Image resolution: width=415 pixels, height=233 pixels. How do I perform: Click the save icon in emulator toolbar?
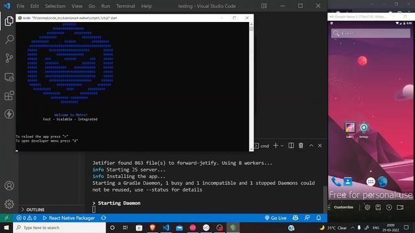tap(378, 207)
